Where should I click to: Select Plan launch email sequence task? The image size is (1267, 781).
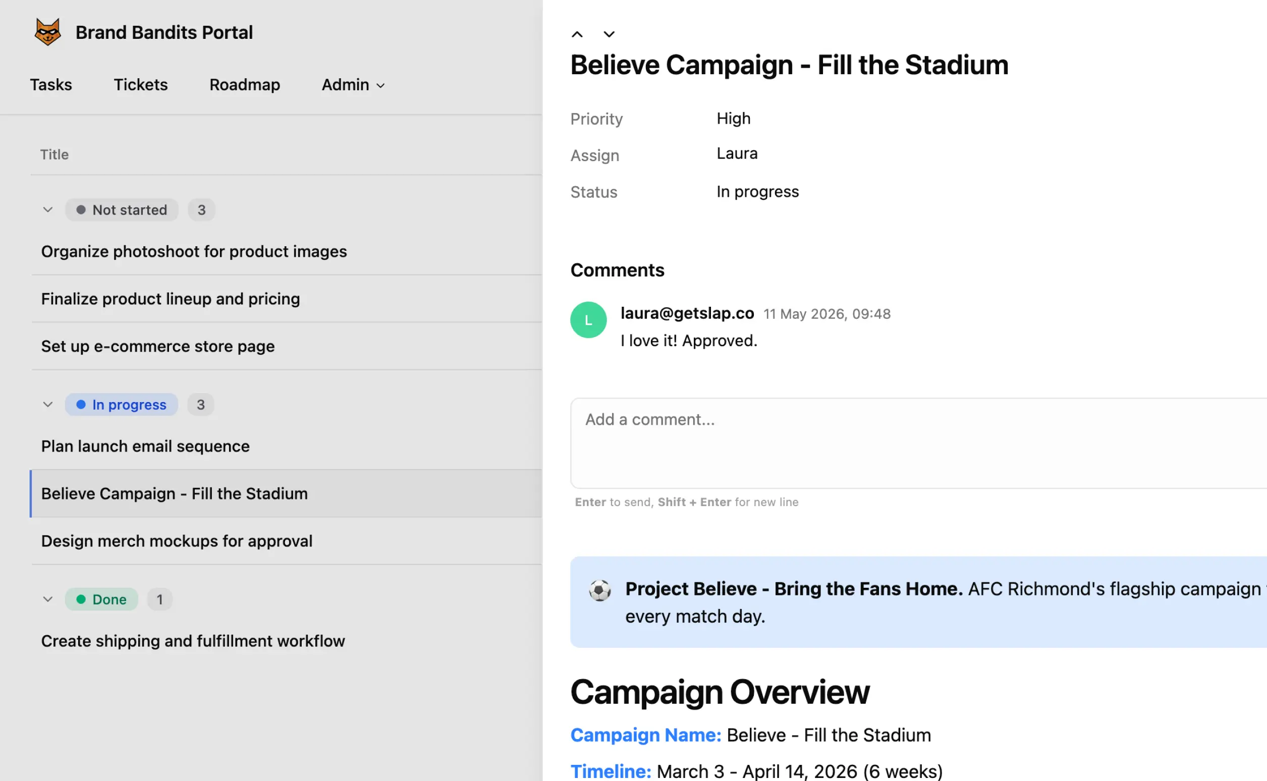pos(287,447)
